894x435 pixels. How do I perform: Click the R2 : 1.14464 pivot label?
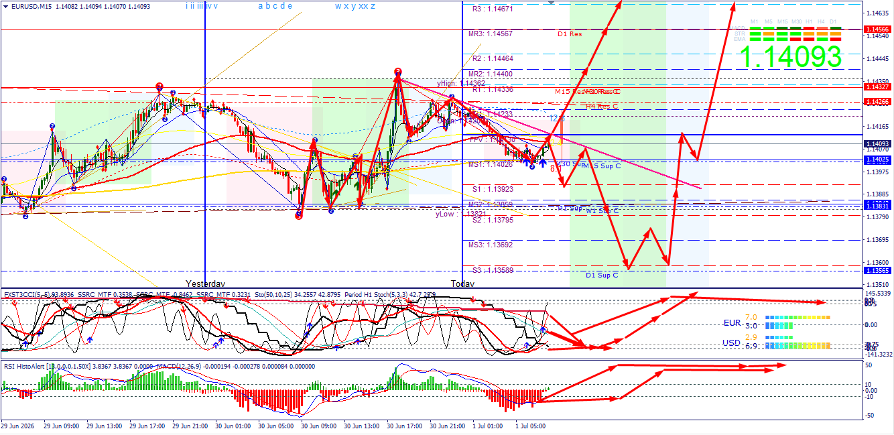point(493,58)
